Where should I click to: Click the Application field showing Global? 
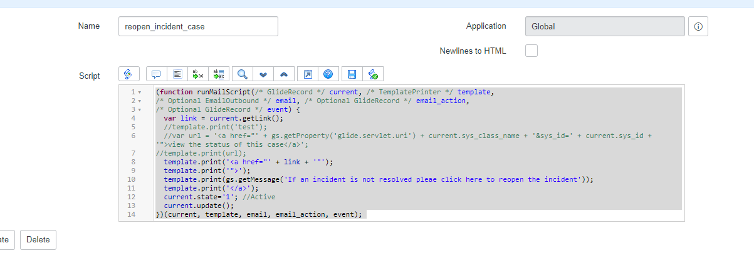(x=605, y=26)
